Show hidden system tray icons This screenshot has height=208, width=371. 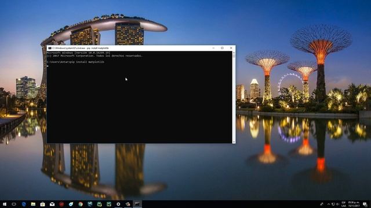coord(329,204)
